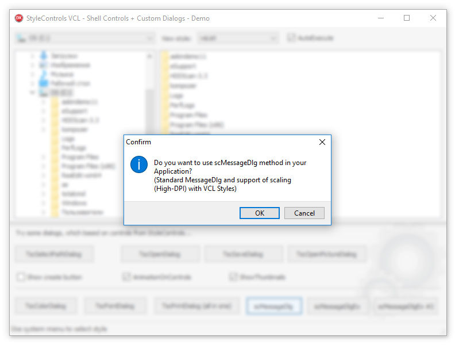The image size is (459, 345).
Task: Toggle the ShowThumbnails checkbox
Action: (233, 277)
